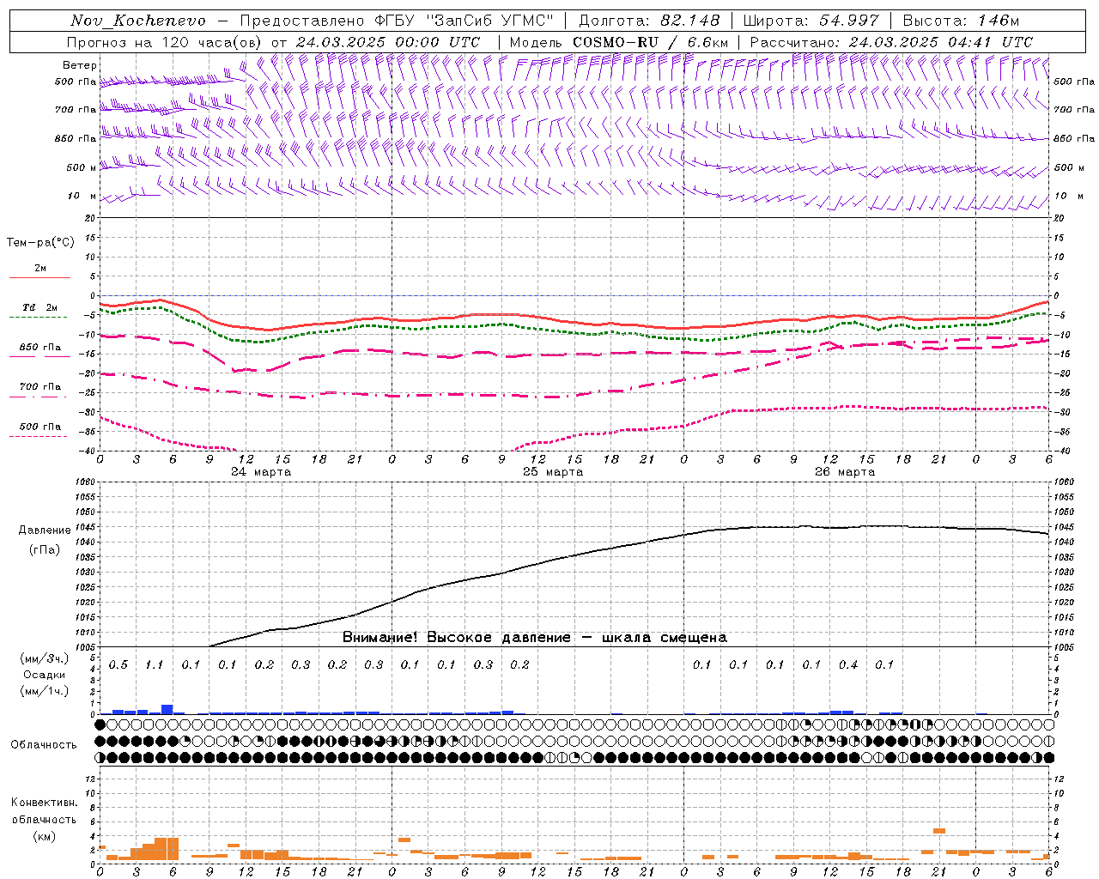1099x879 pixels.
Task: Click the Td 2м legend entry
Action: coord(39,307)
